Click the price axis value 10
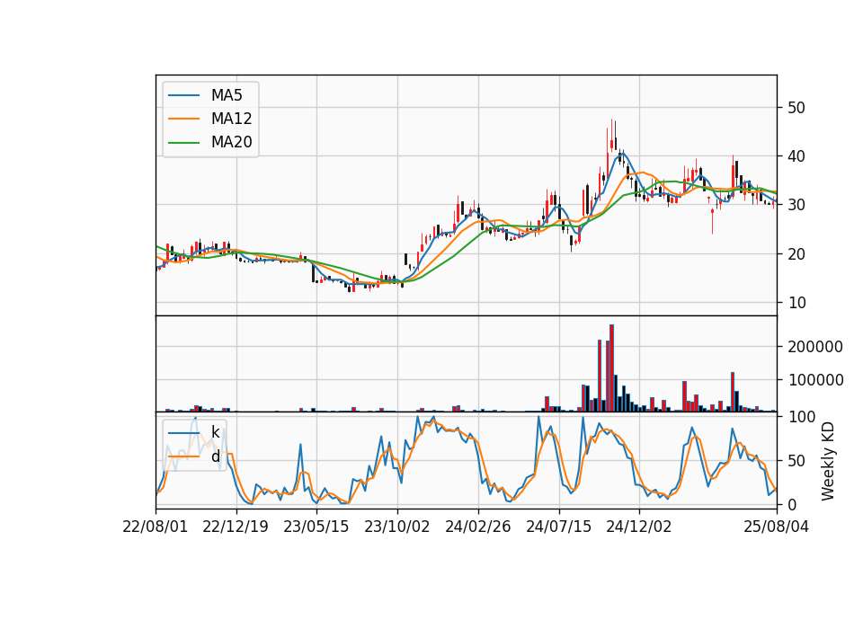Screen dimensions: 863x620 point(796,303)
